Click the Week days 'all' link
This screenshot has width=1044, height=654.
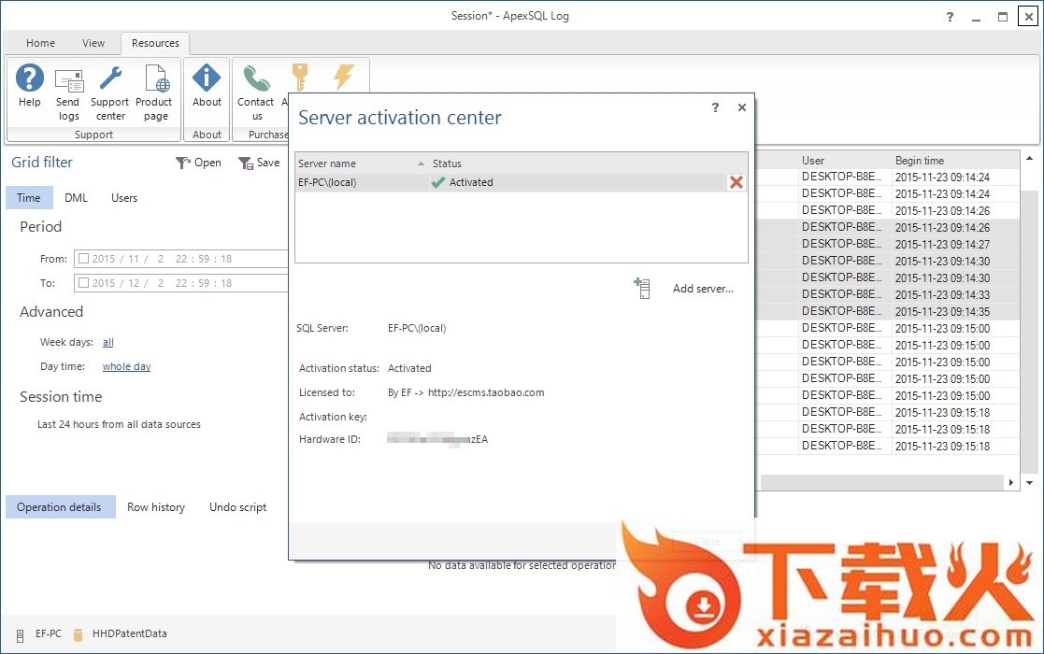tap(107, 342)
